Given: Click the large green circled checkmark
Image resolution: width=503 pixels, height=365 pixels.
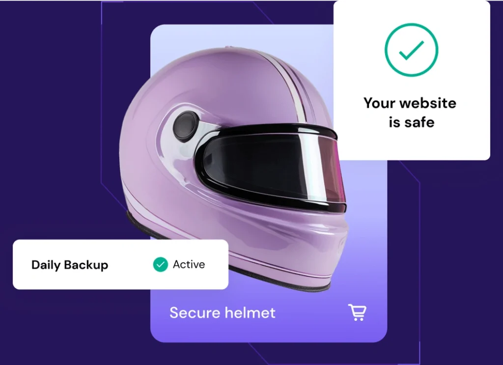Looking at the screenshot, I should click(411, 50).
